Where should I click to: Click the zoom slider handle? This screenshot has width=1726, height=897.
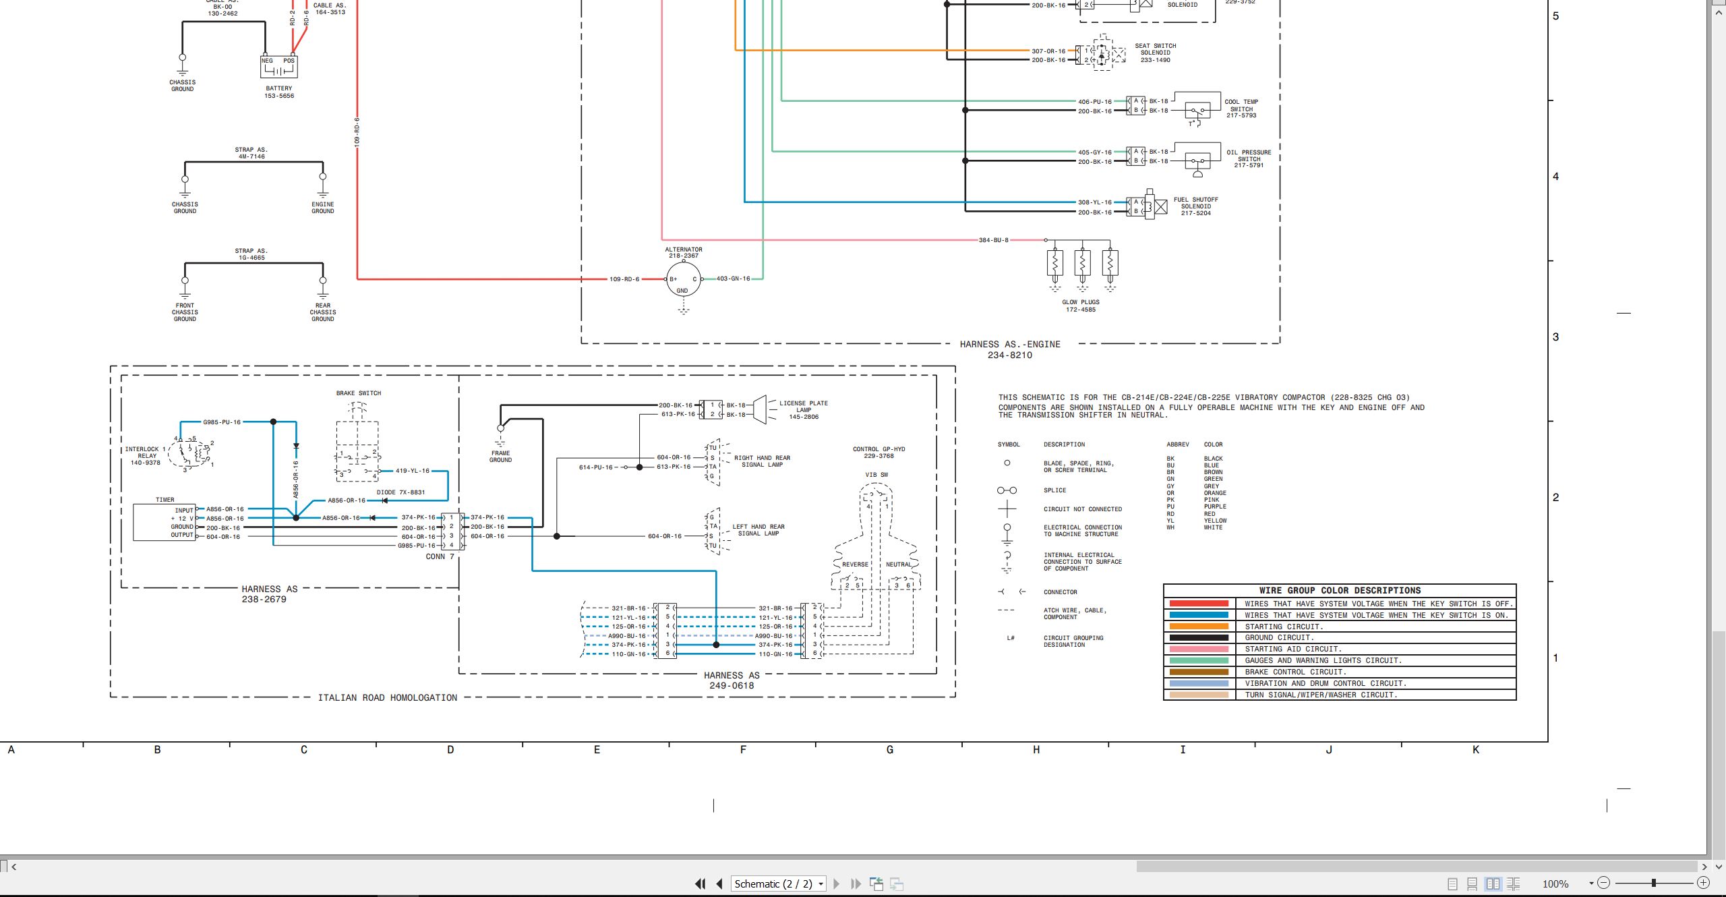(1654, 883)
